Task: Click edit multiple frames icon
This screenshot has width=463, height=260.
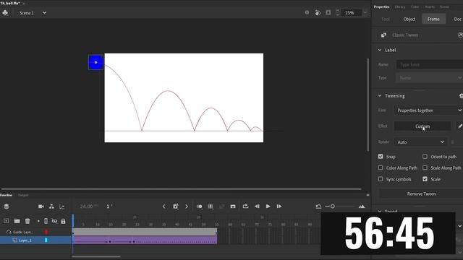Action: (x=211, y=207)
